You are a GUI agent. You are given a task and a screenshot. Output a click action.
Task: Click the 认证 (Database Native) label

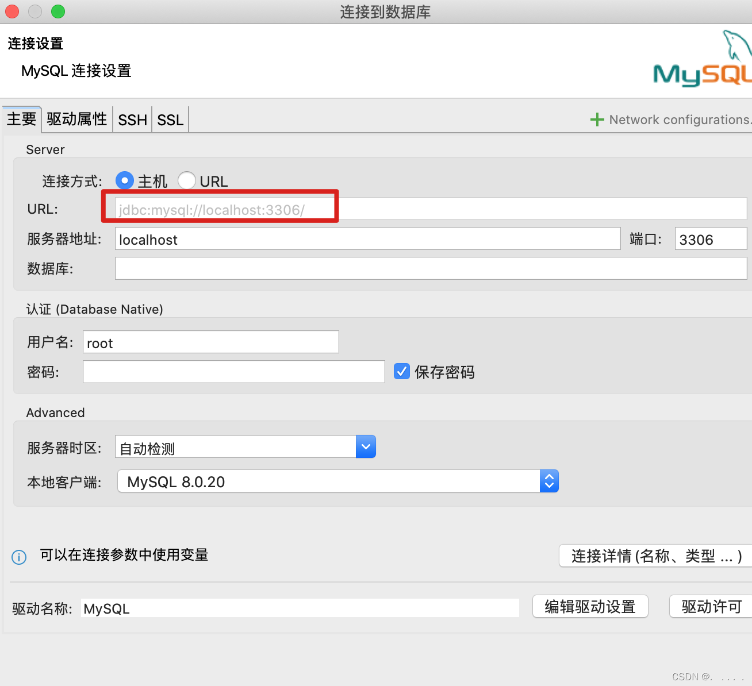tap(95, 309)
